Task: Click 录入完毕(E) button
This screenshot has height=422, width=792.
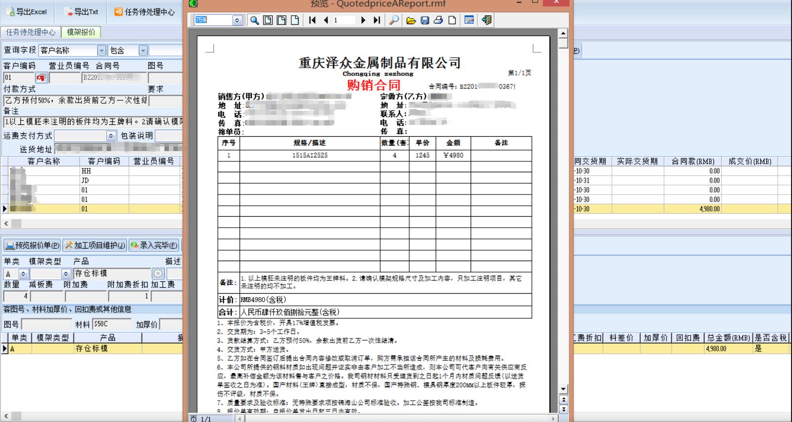Action: pyautogui.click(x=154, y=245)
